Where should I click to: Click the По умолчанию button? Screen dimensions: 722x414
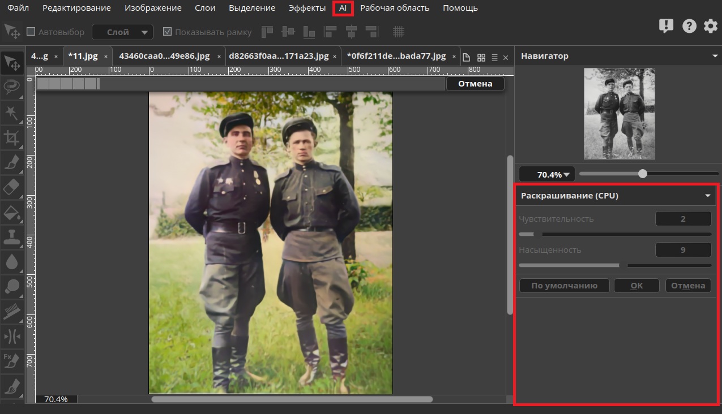pyautogui.click(x=564, y=286)
